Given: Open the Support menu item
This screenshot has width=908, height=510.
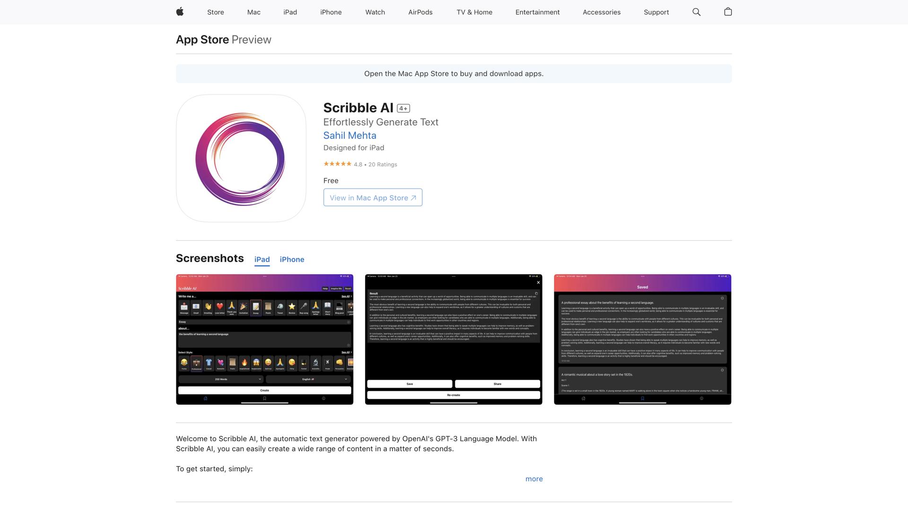Looking at the screenshot, I should (x=656, y=12).
